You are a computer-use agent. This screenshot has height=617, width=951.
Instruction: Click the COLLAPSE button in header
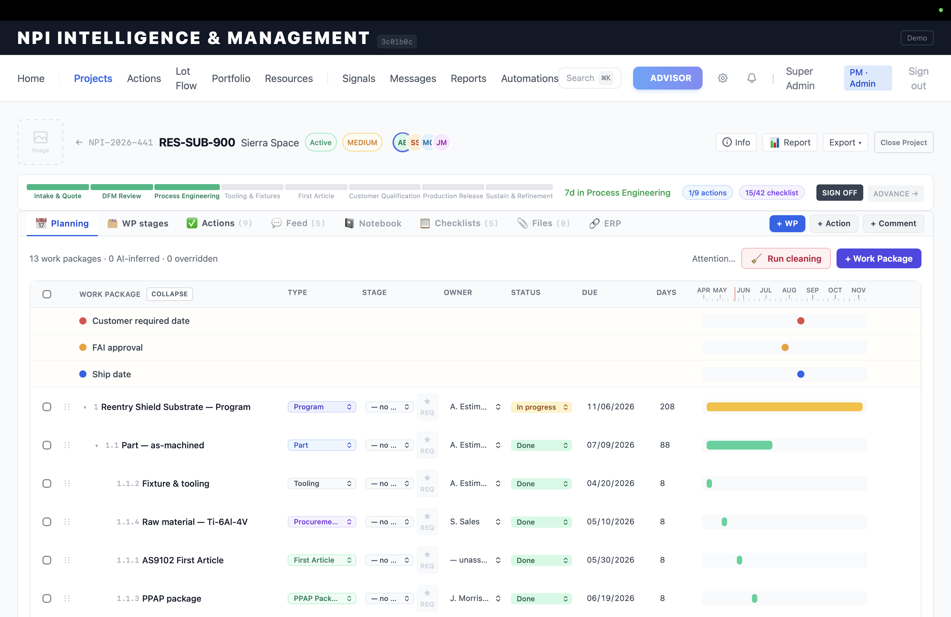coord(170,294)
